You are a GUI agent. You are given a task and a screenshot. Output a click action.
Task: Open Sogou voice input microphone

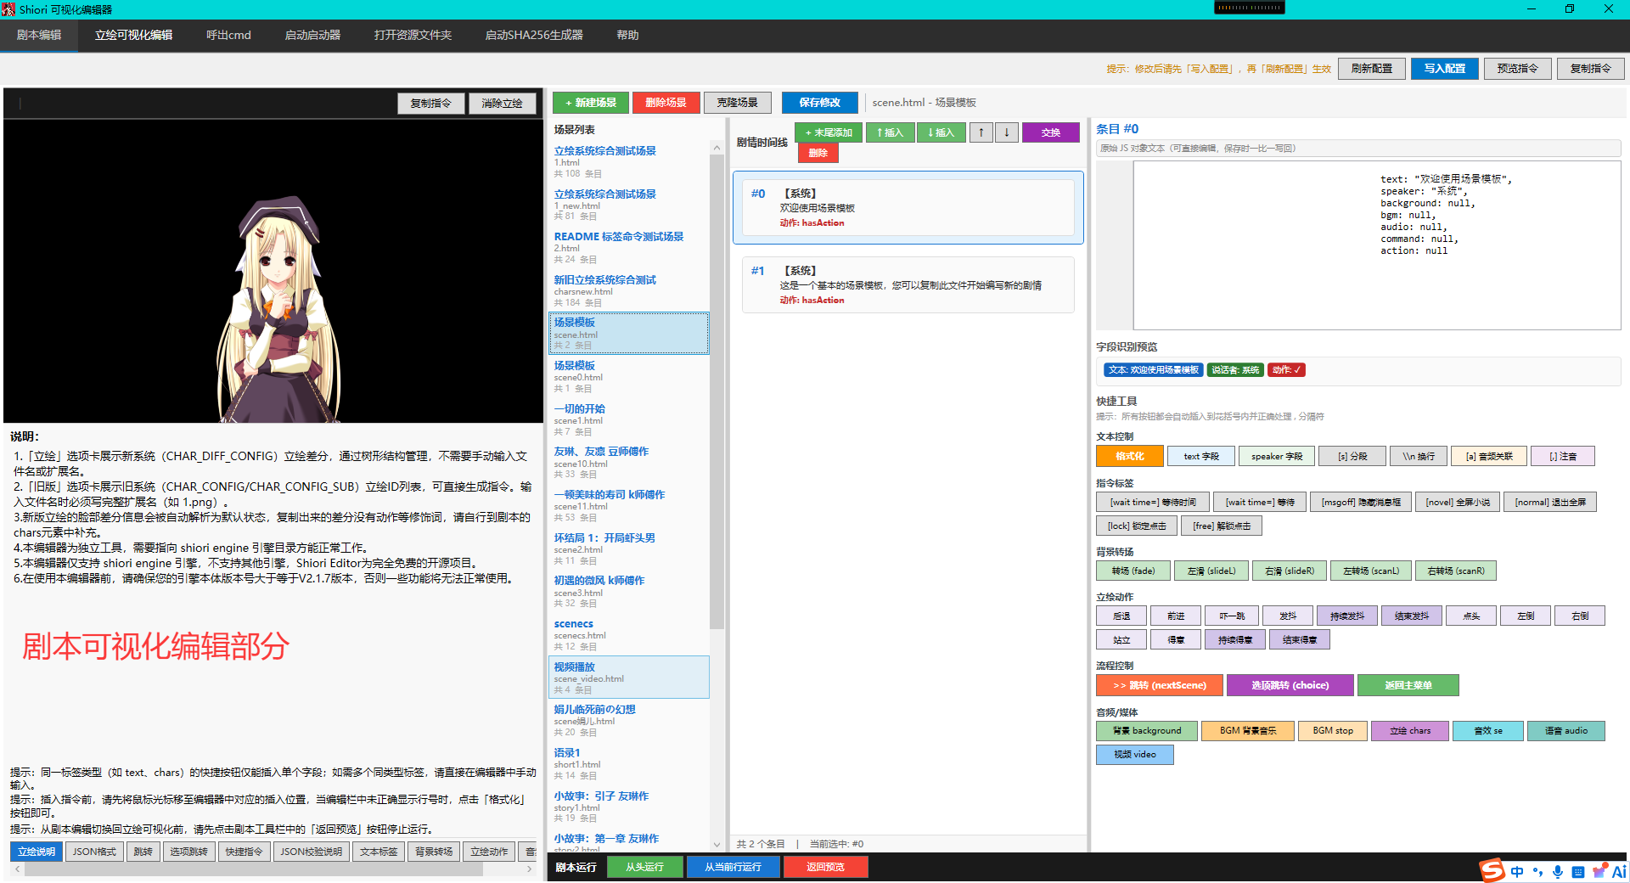(x=1558, y=872)
